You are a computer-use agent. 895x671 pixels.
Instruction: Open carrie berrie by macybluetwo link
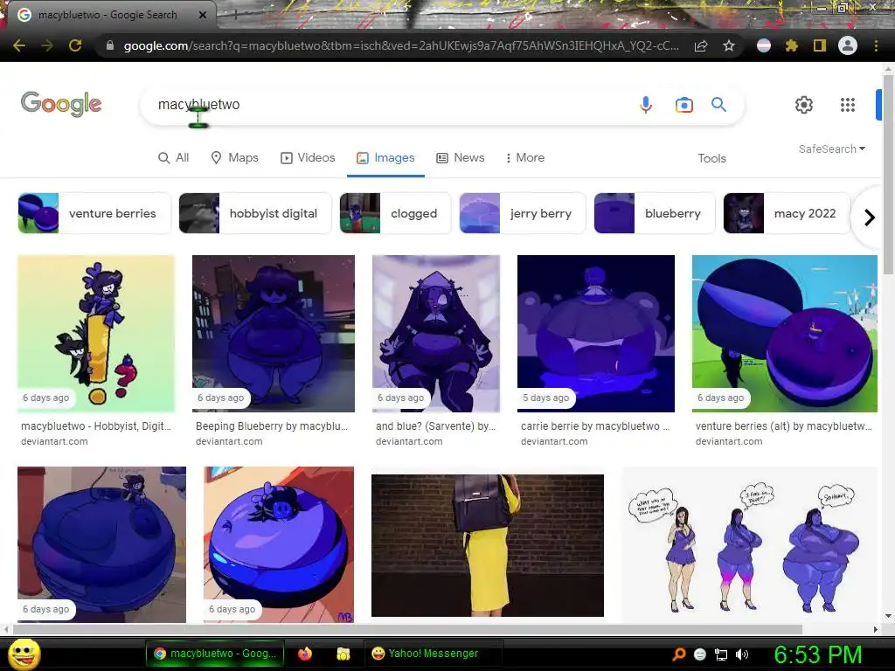[x=594, y=426]
